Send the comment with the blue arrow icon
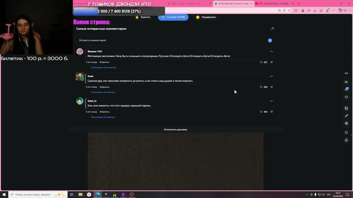This screenshot has height=198, width=353. click(270, 40)
